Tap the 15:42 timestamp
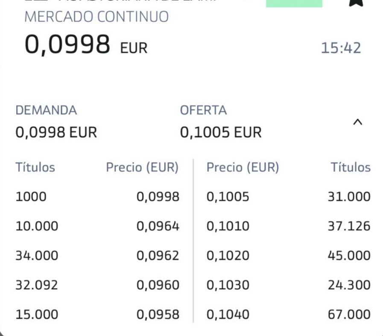 (x=341, y=48)
